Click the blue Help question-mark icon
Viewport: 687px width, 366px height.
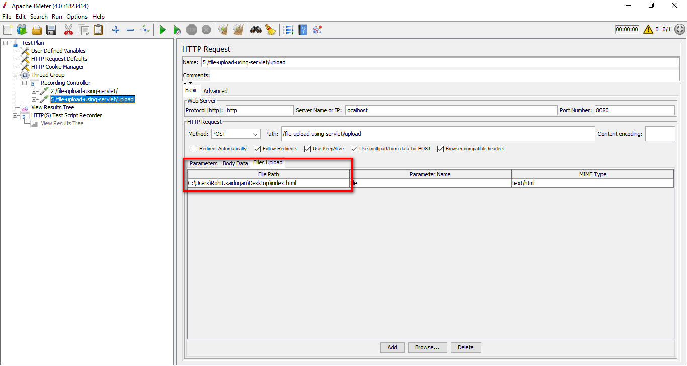pos(302,30)
